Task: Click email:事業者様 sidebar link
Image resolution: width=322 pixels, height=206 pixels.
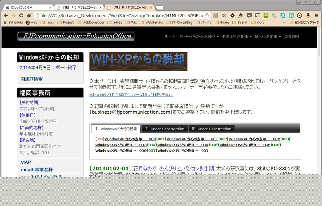Action: (37, 170)
